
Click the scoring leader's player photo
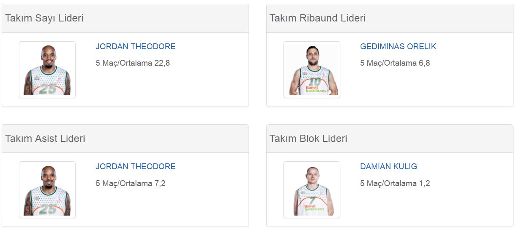click(x=47, y=69)
